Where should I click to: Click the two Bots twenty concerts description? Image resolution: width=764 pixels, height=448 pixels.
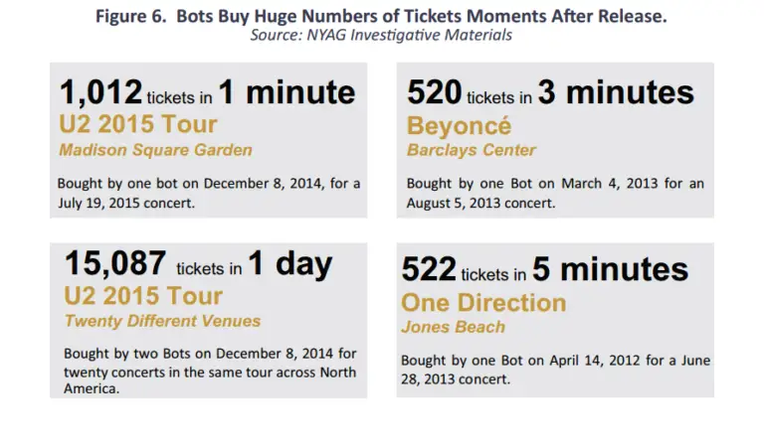click(210, 371)
